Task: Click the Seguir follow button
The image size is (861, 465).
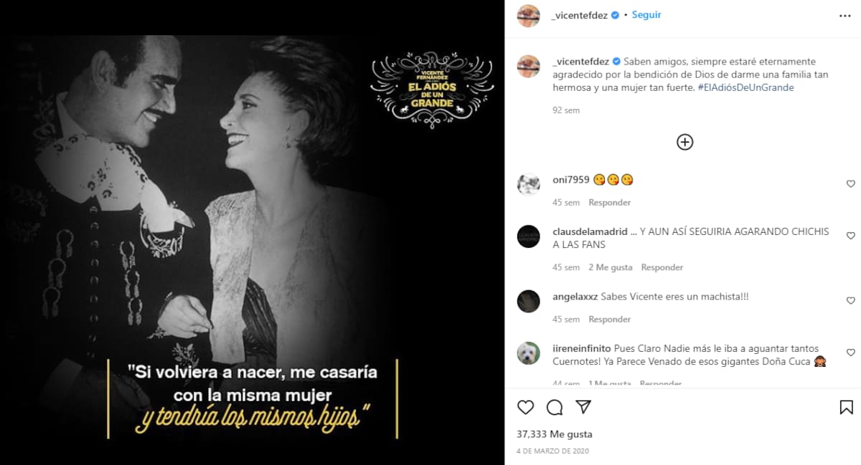Action: point(646,14)
